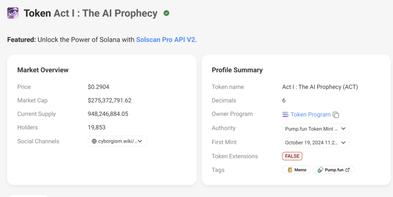Click the price value $0.2904
393x197 pixels.
coord(98,87)
